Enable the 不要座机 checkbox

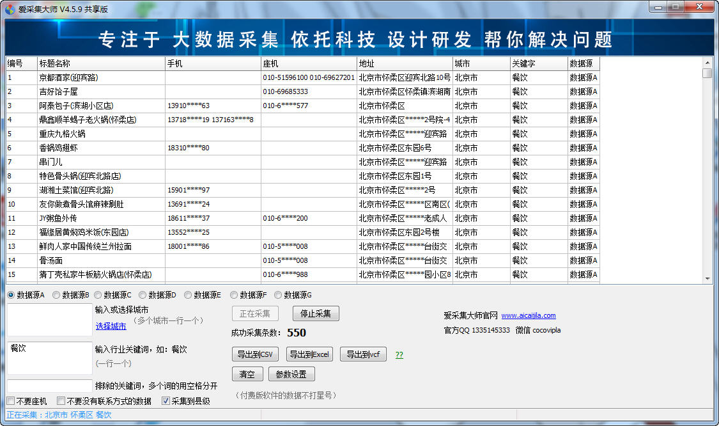pyautogui.click(x=10, y=401)
